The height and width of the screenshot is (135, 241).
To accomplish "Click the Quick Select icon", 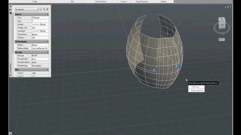I will [47, 9].
